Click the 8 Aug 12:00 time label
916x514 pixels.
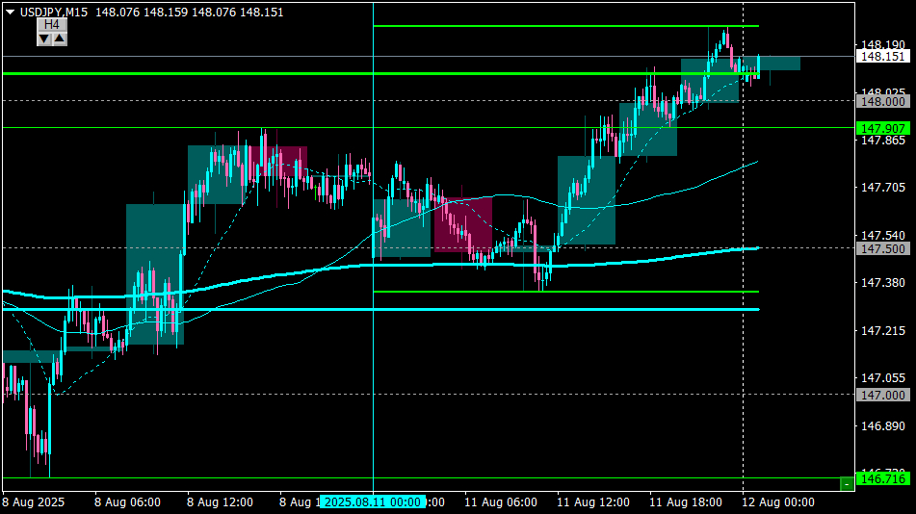[x=220, y=502]
